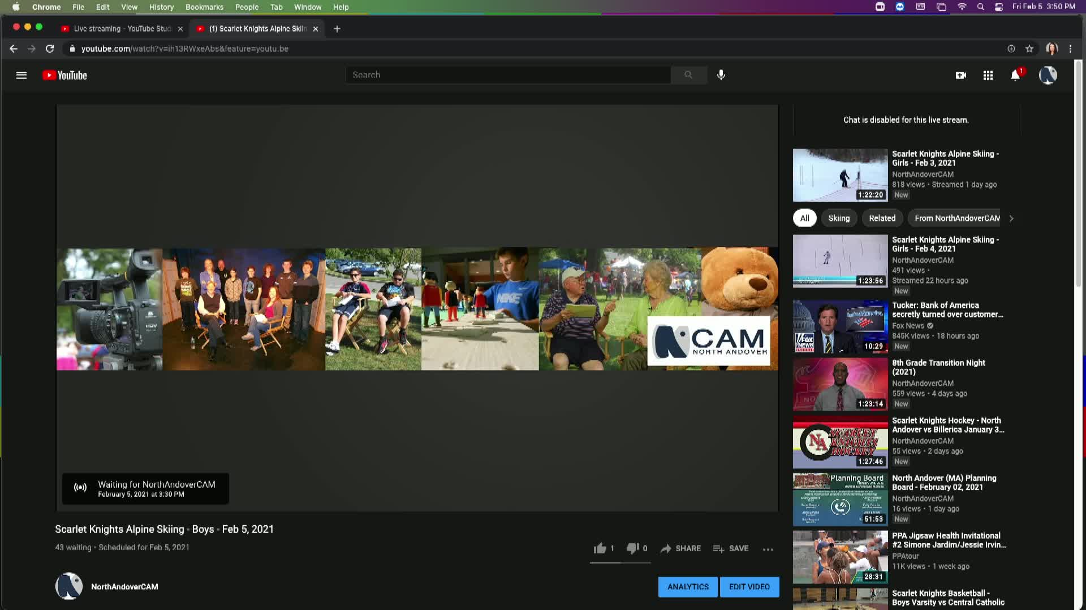Open the 8th Grade Transition Night thumbnail
Screen dimensions: 1086x610
coord(840,384)
